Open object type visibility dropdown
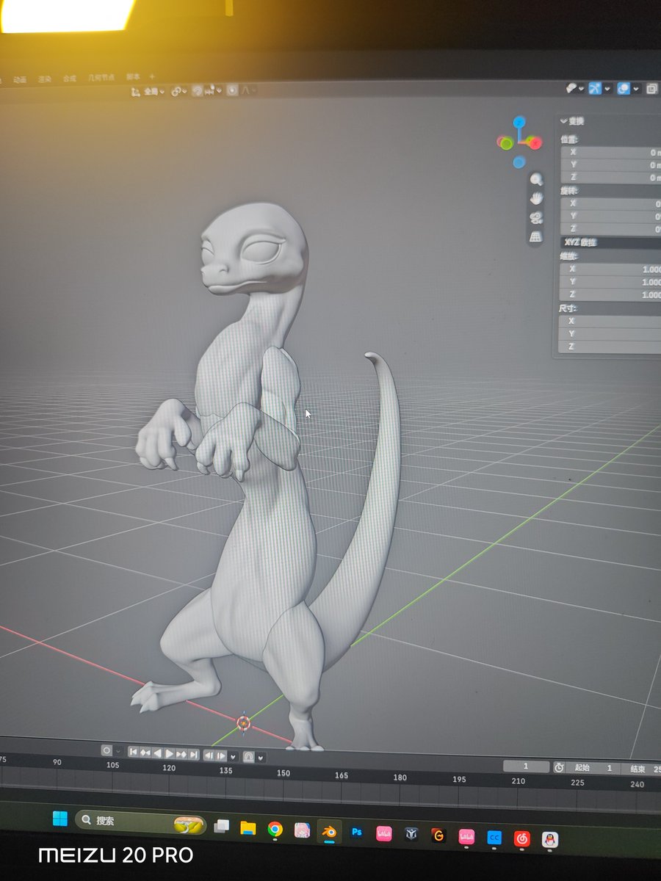Viewport: 661px width, 881px height. [574, 88]
